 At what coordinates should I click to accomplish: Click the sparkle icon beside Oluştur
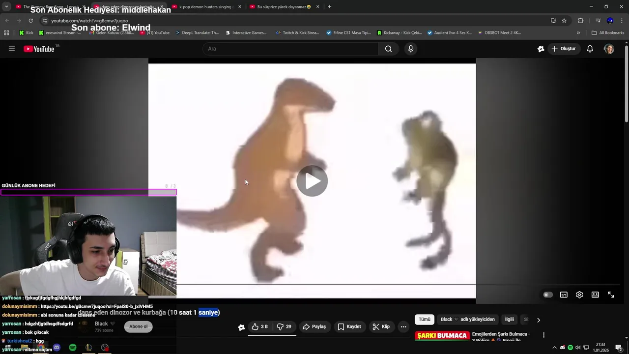[541, 49]
